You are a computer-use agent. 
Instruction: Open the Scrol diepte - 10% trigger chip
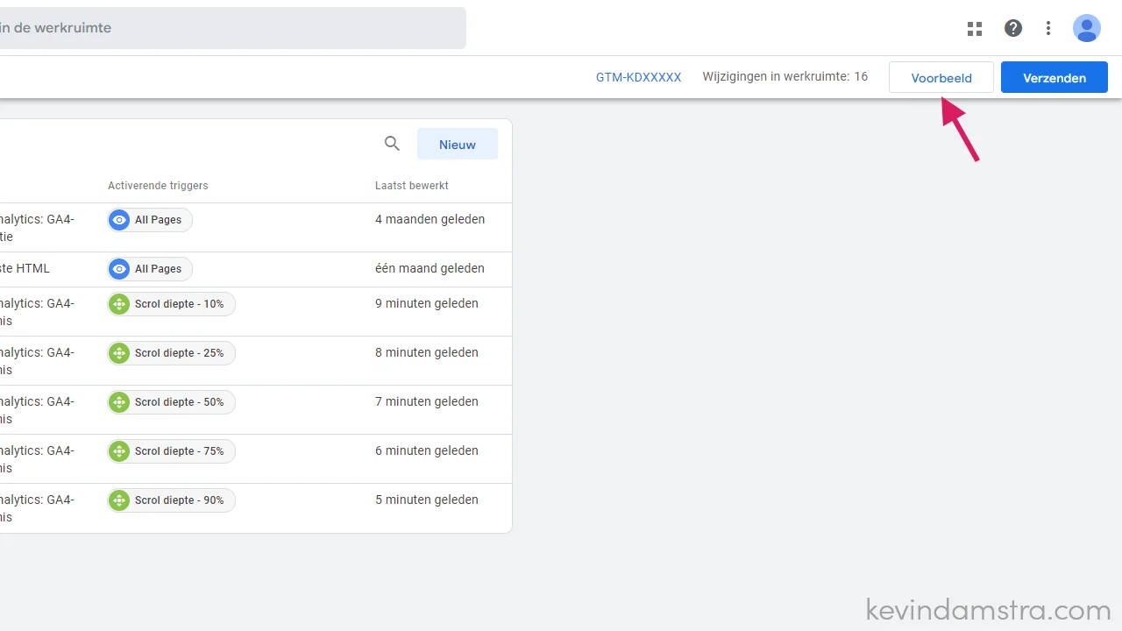[171, 304]
